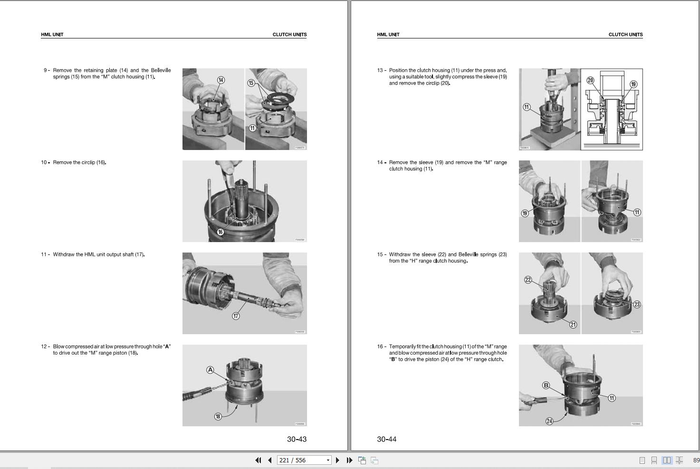The width and height of the screenshot is (700, 469).
Task: Click step 12 text about compressed air
Action: 112,350
